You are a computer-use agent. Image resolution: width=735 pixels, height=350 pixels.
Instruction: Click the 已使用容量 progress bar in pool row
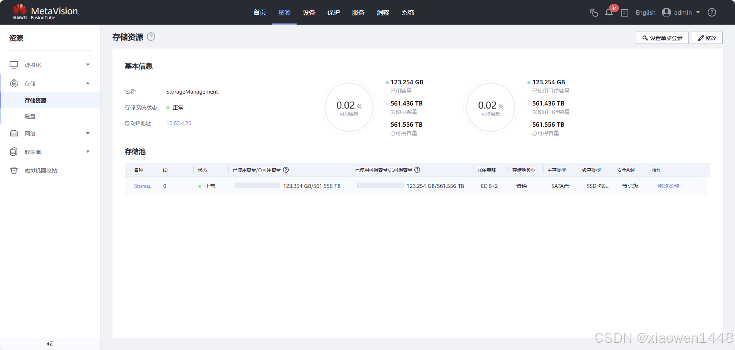pyautogui.click(x=257, y=186)
